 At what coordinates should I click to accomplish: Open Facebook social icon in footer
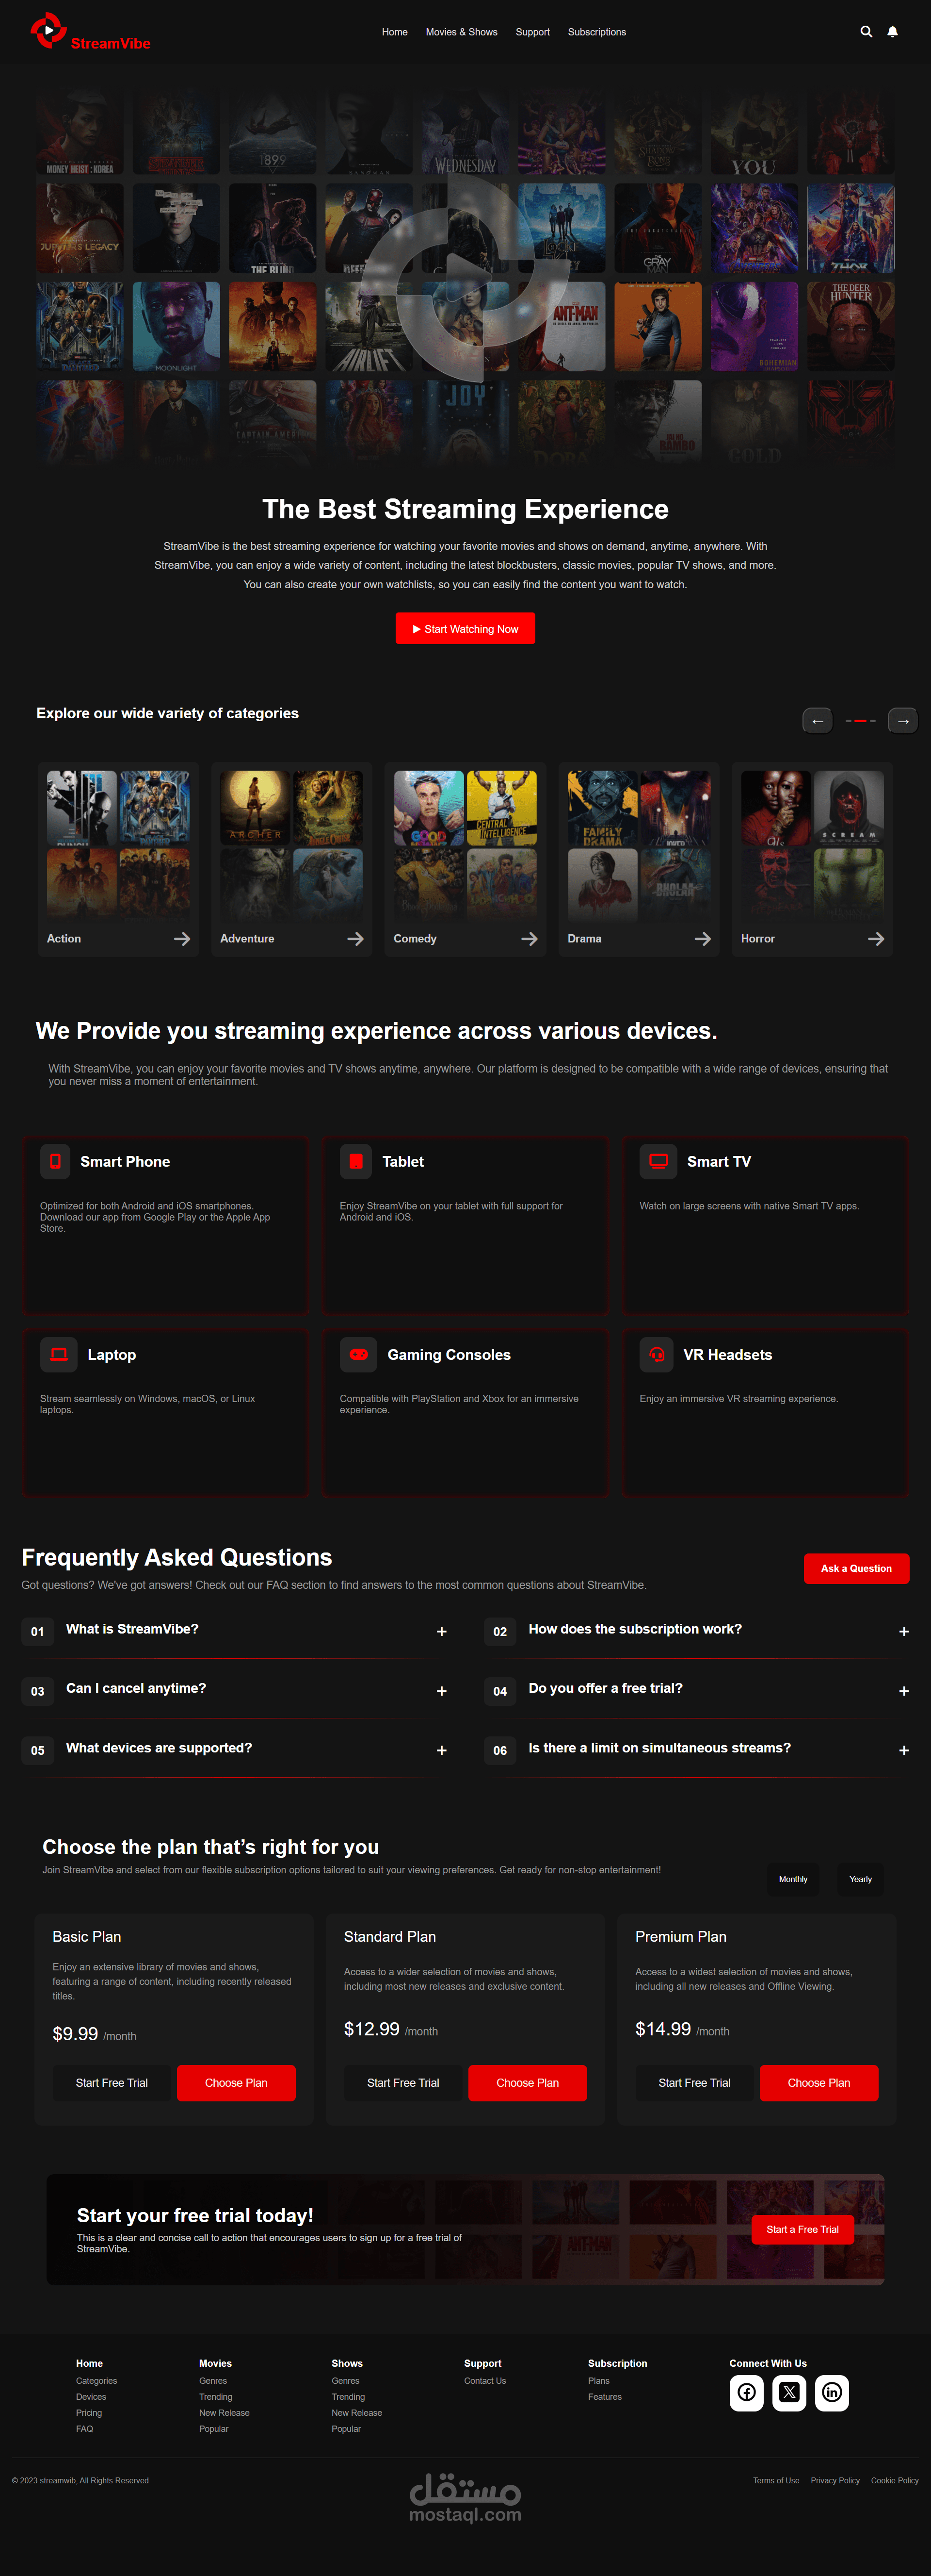[746, 2393]
